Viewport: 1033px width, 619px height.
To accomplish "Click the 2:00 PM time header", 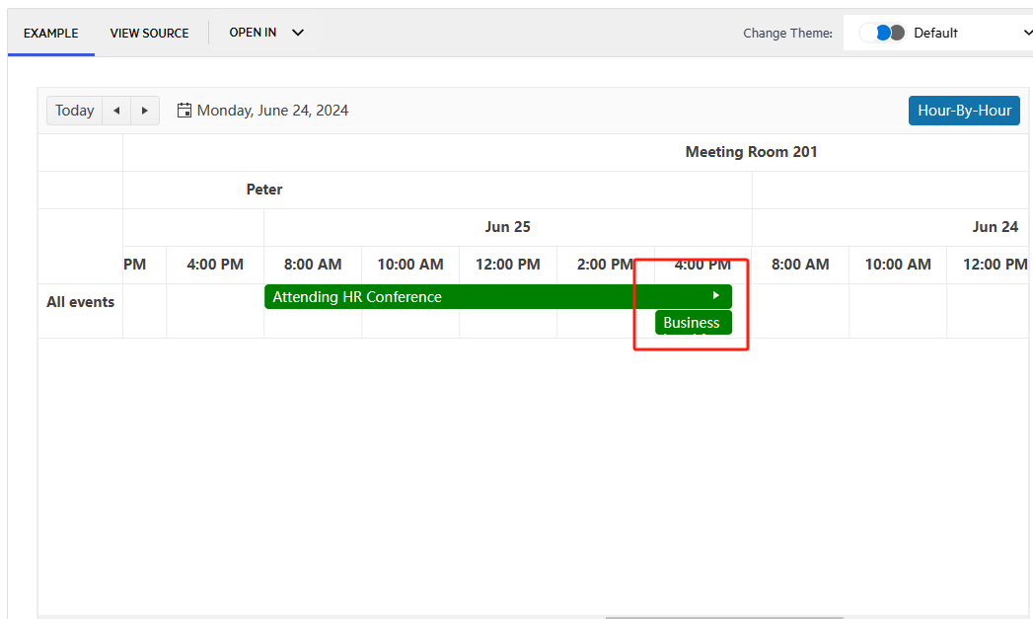I will [605, 264].
